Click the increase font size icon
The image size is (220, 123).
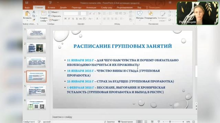(90, 13)
